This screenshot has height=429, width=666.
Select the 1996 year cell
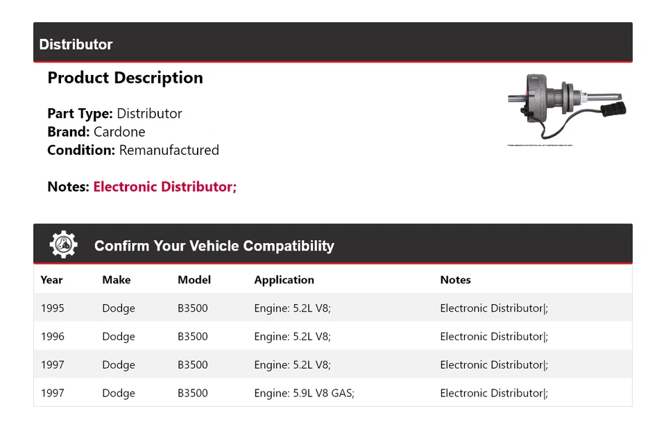point(52,337)
